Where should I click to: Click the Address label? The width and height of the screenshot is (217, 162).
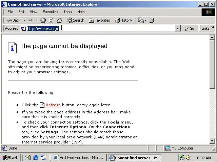pos(12,28)
